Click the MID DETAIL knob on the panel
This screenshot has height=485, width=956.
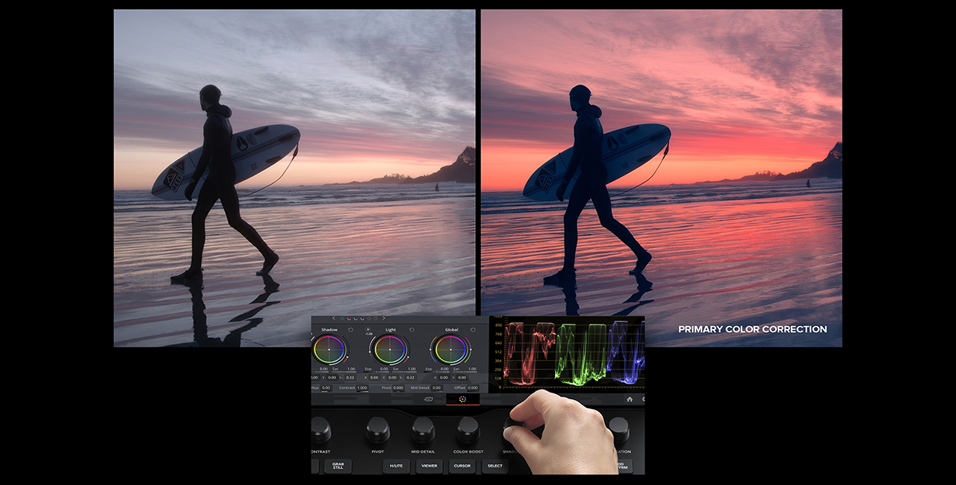(423, 430)
